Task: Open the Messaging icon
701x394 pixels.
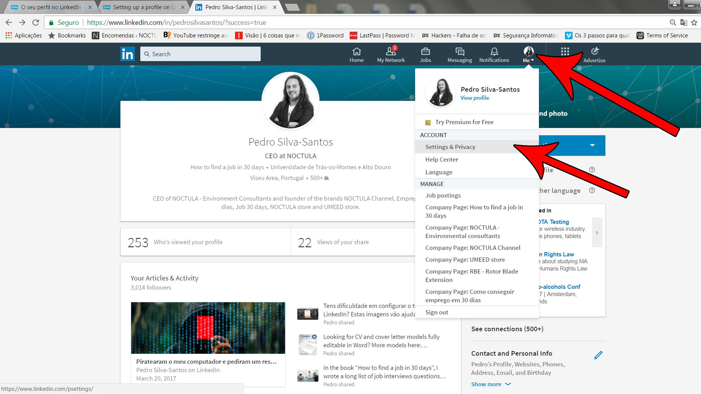Action: tap(460, 55)
